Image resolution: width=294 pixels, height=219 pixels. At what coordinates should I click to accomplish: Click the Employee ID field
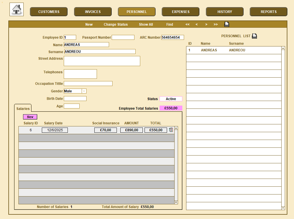(70, 37)
